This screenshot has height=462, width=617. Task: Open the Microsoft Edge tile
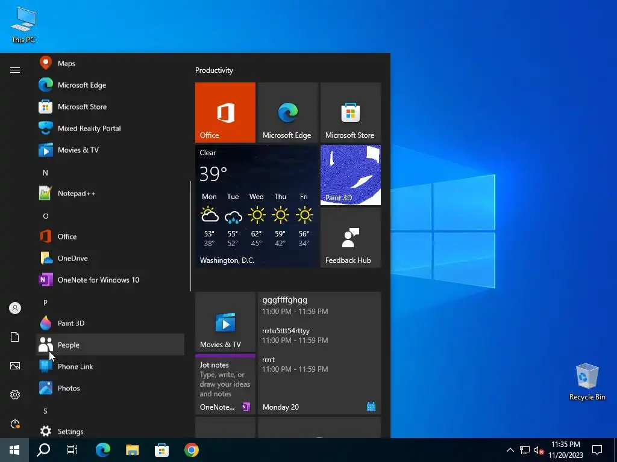pos(287,112)
